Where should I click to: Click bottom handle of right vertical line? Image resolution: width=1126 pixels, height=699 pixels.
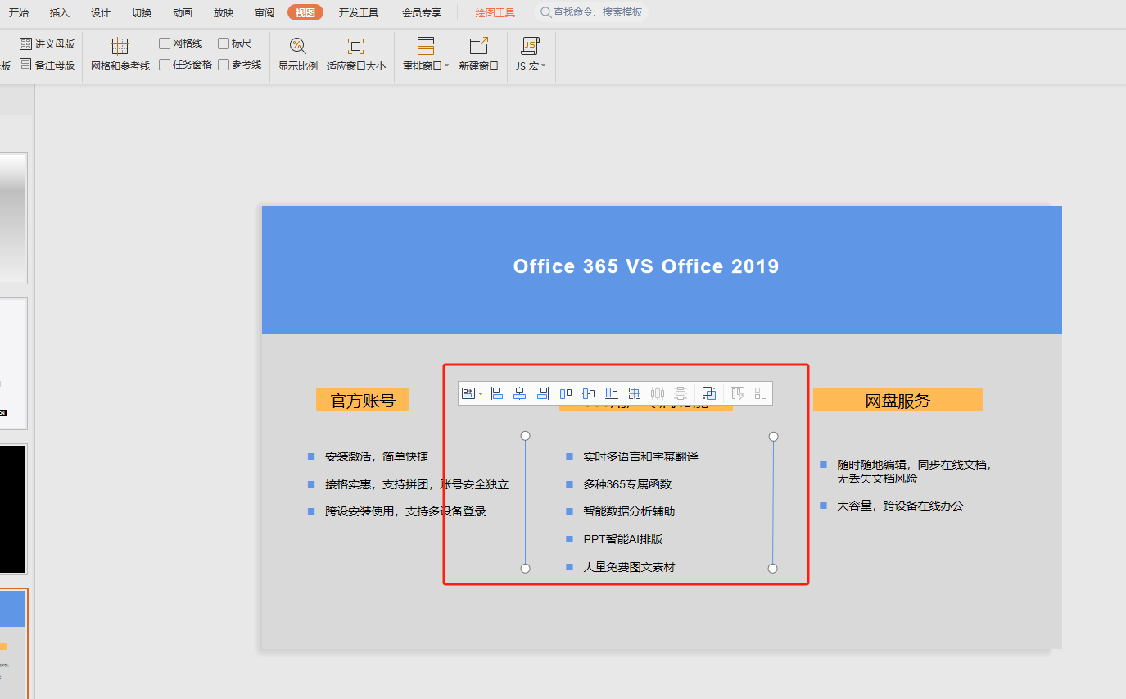tap(772, 568)
